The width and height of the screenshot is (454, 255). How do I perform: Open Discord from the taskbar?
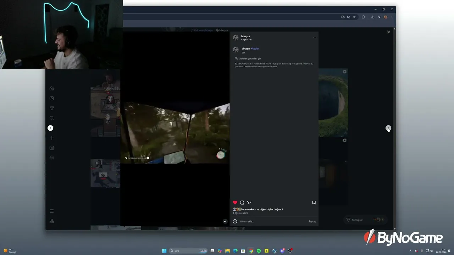pos(282,251)
